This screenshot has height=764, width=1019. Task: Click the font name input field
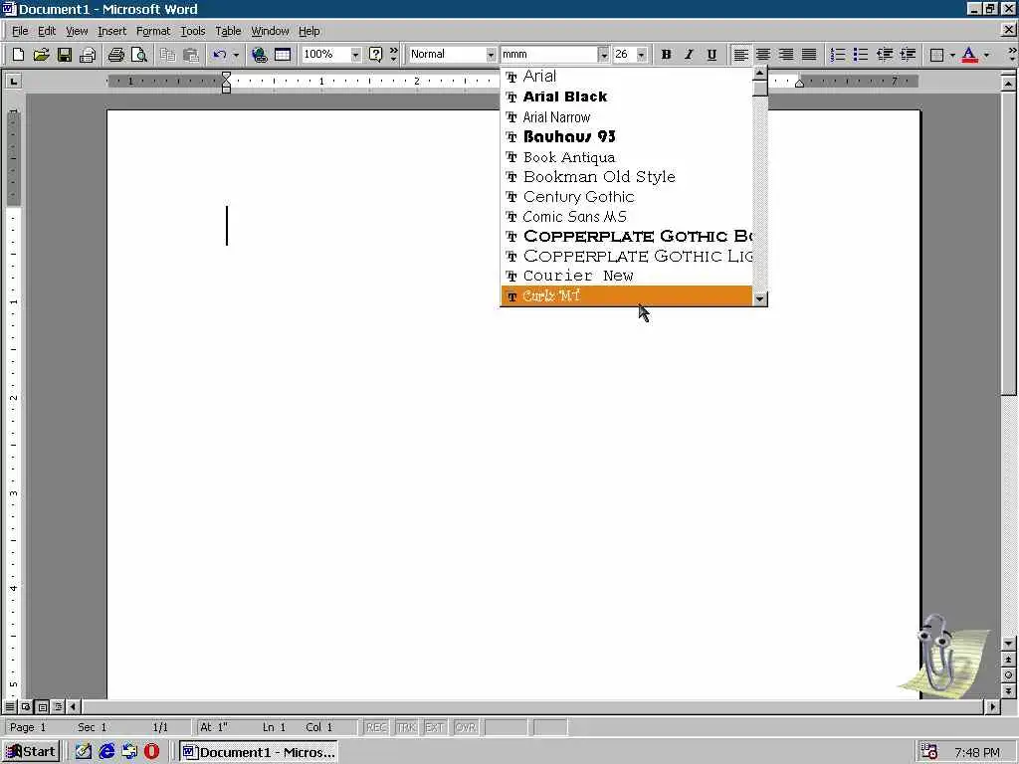[549, 55]
